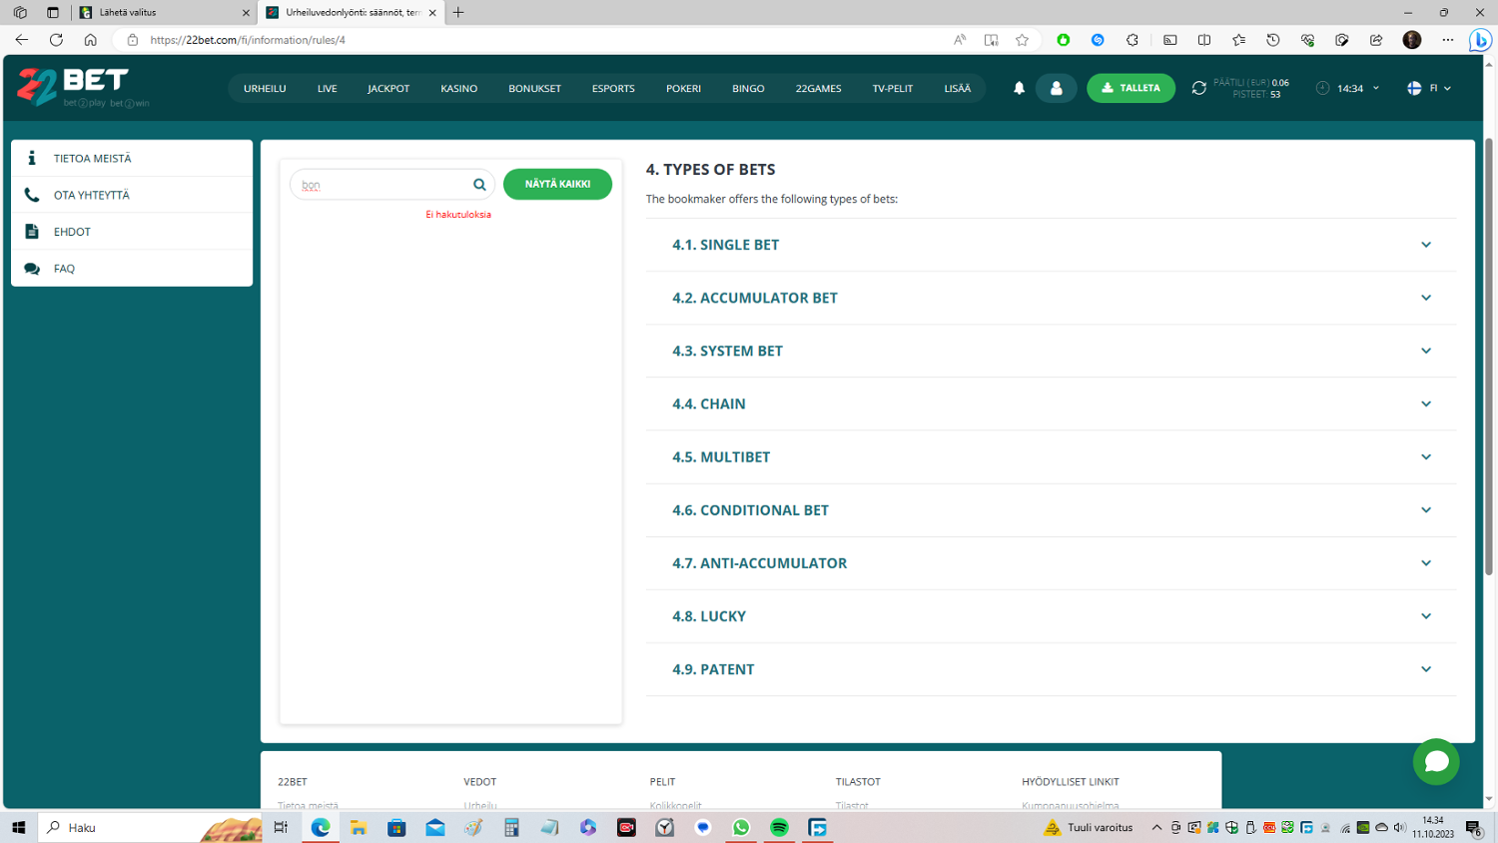This screenshot has width=1498, height=843.
Task: Expand the 4.1. Single Bet section
Action: pyautogui.click(x=1051, y=245)
